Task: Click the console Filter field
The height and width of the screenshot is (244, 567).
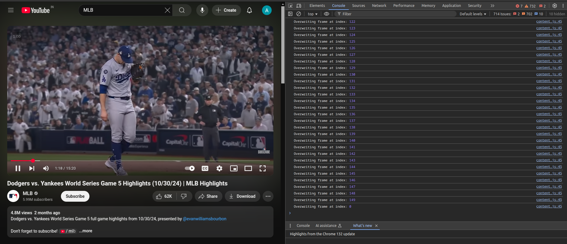Action: click(x=395, y=14)
